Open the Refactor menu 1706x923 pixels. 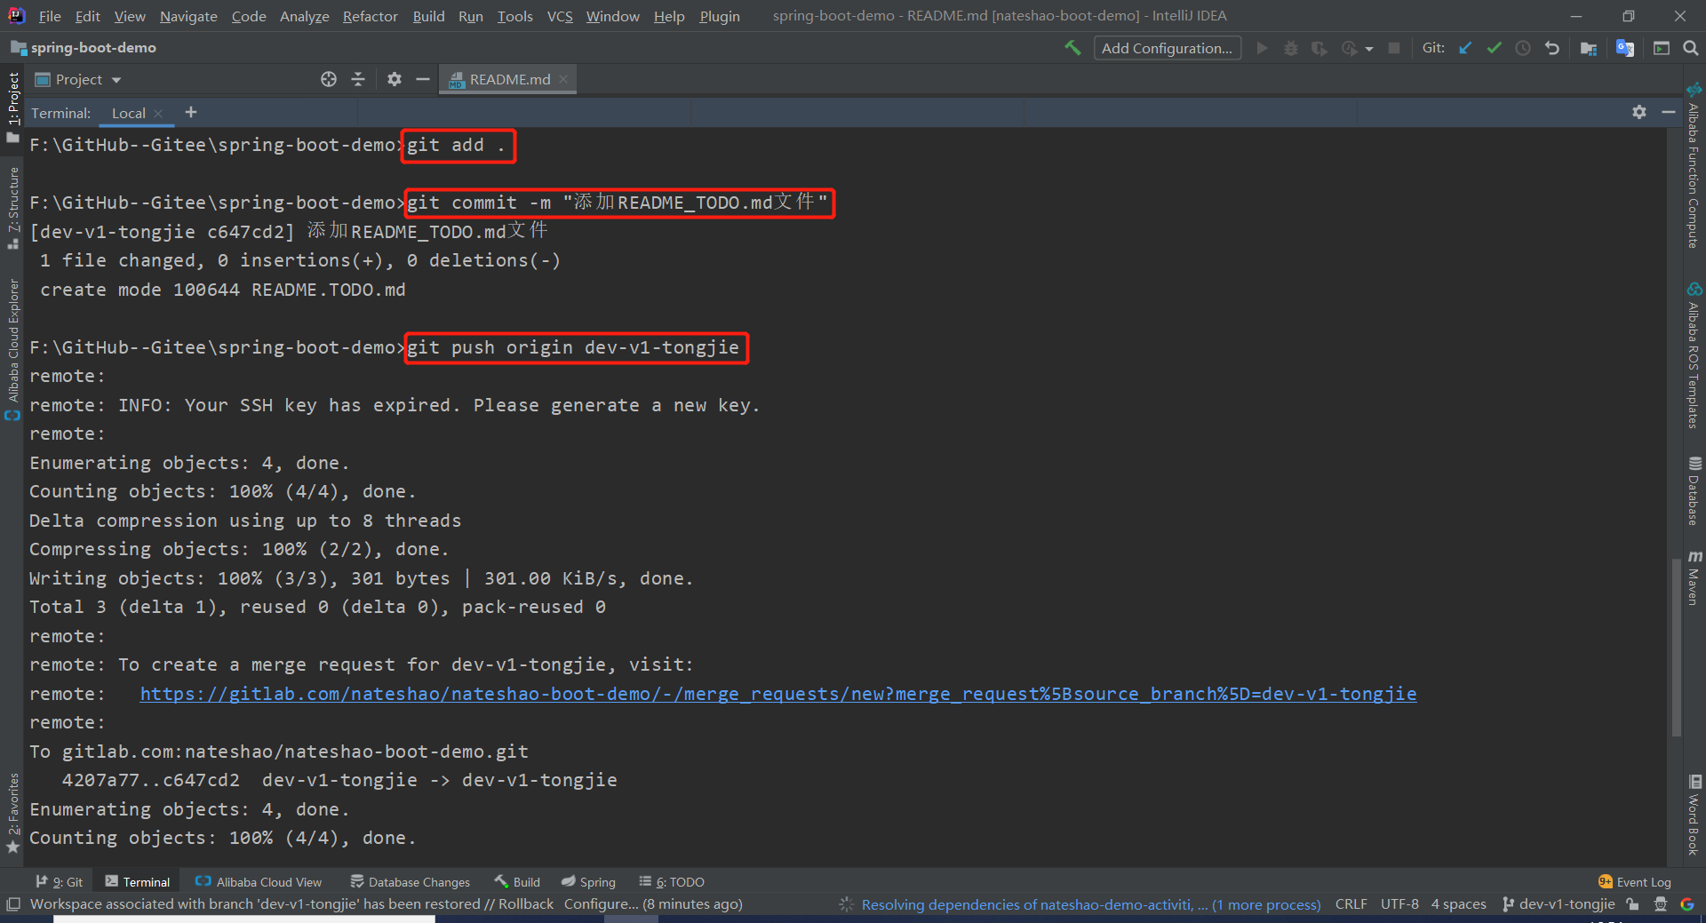pyautogui.click(x=371, y=16)
